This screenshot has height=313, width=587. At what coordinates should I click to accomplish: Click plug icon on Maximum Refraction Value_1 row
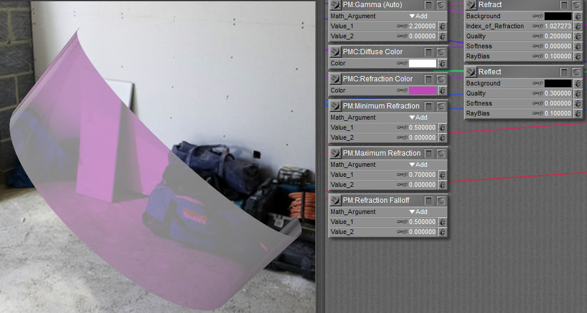[x=442, y=175]
